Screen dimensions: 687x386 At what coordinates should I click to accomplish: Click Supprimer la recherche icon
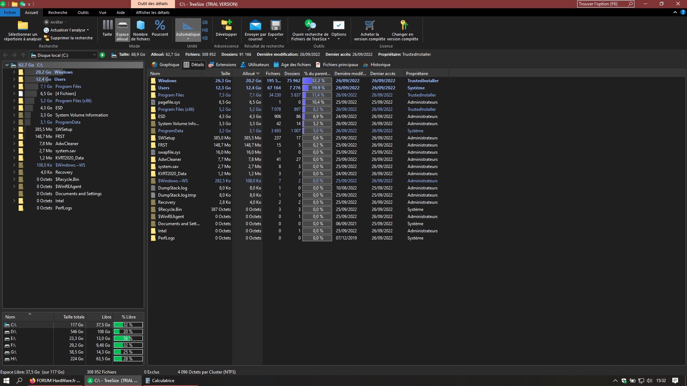(x=46, y=38)
